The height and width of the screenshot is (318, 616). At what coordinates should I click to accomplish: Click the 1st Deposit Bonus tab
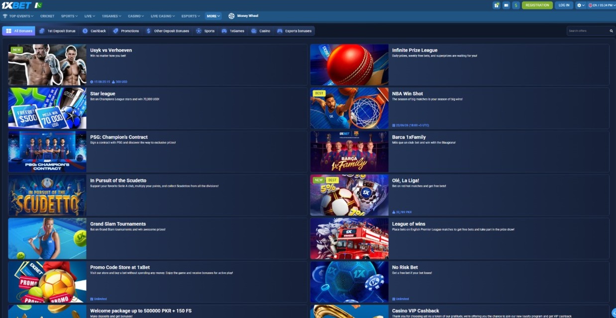(56, 31)
